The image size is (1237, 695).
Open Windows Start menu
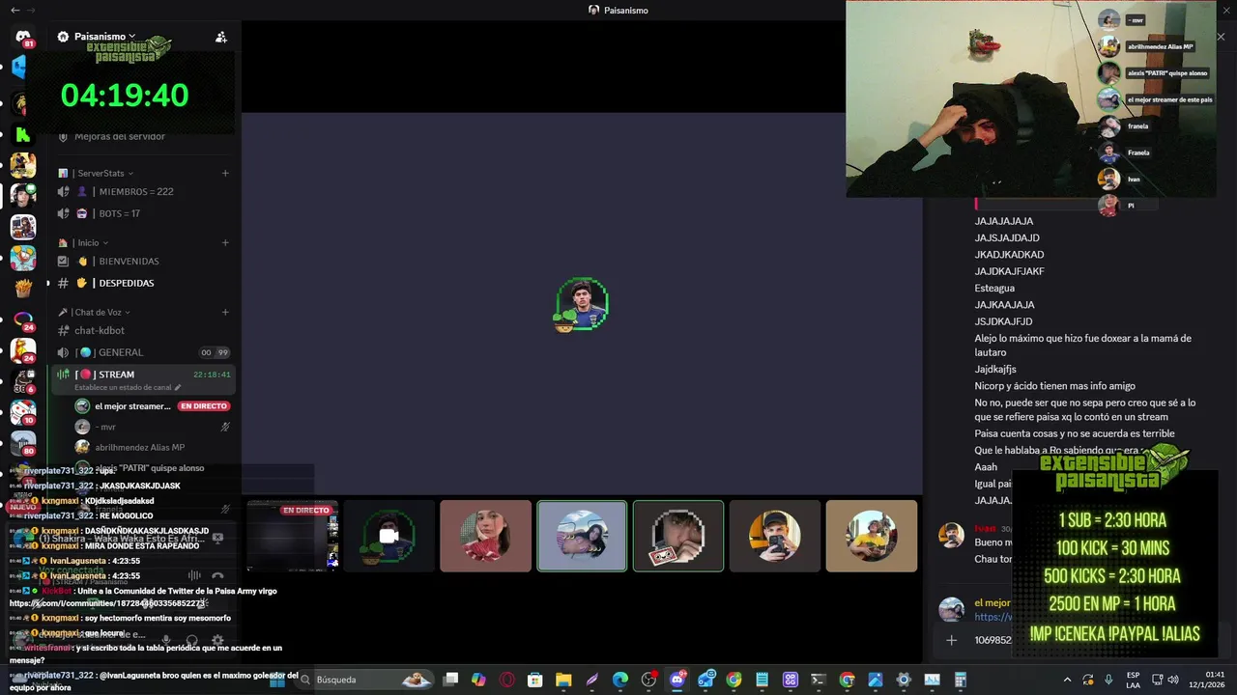click(x=278, y=680)
